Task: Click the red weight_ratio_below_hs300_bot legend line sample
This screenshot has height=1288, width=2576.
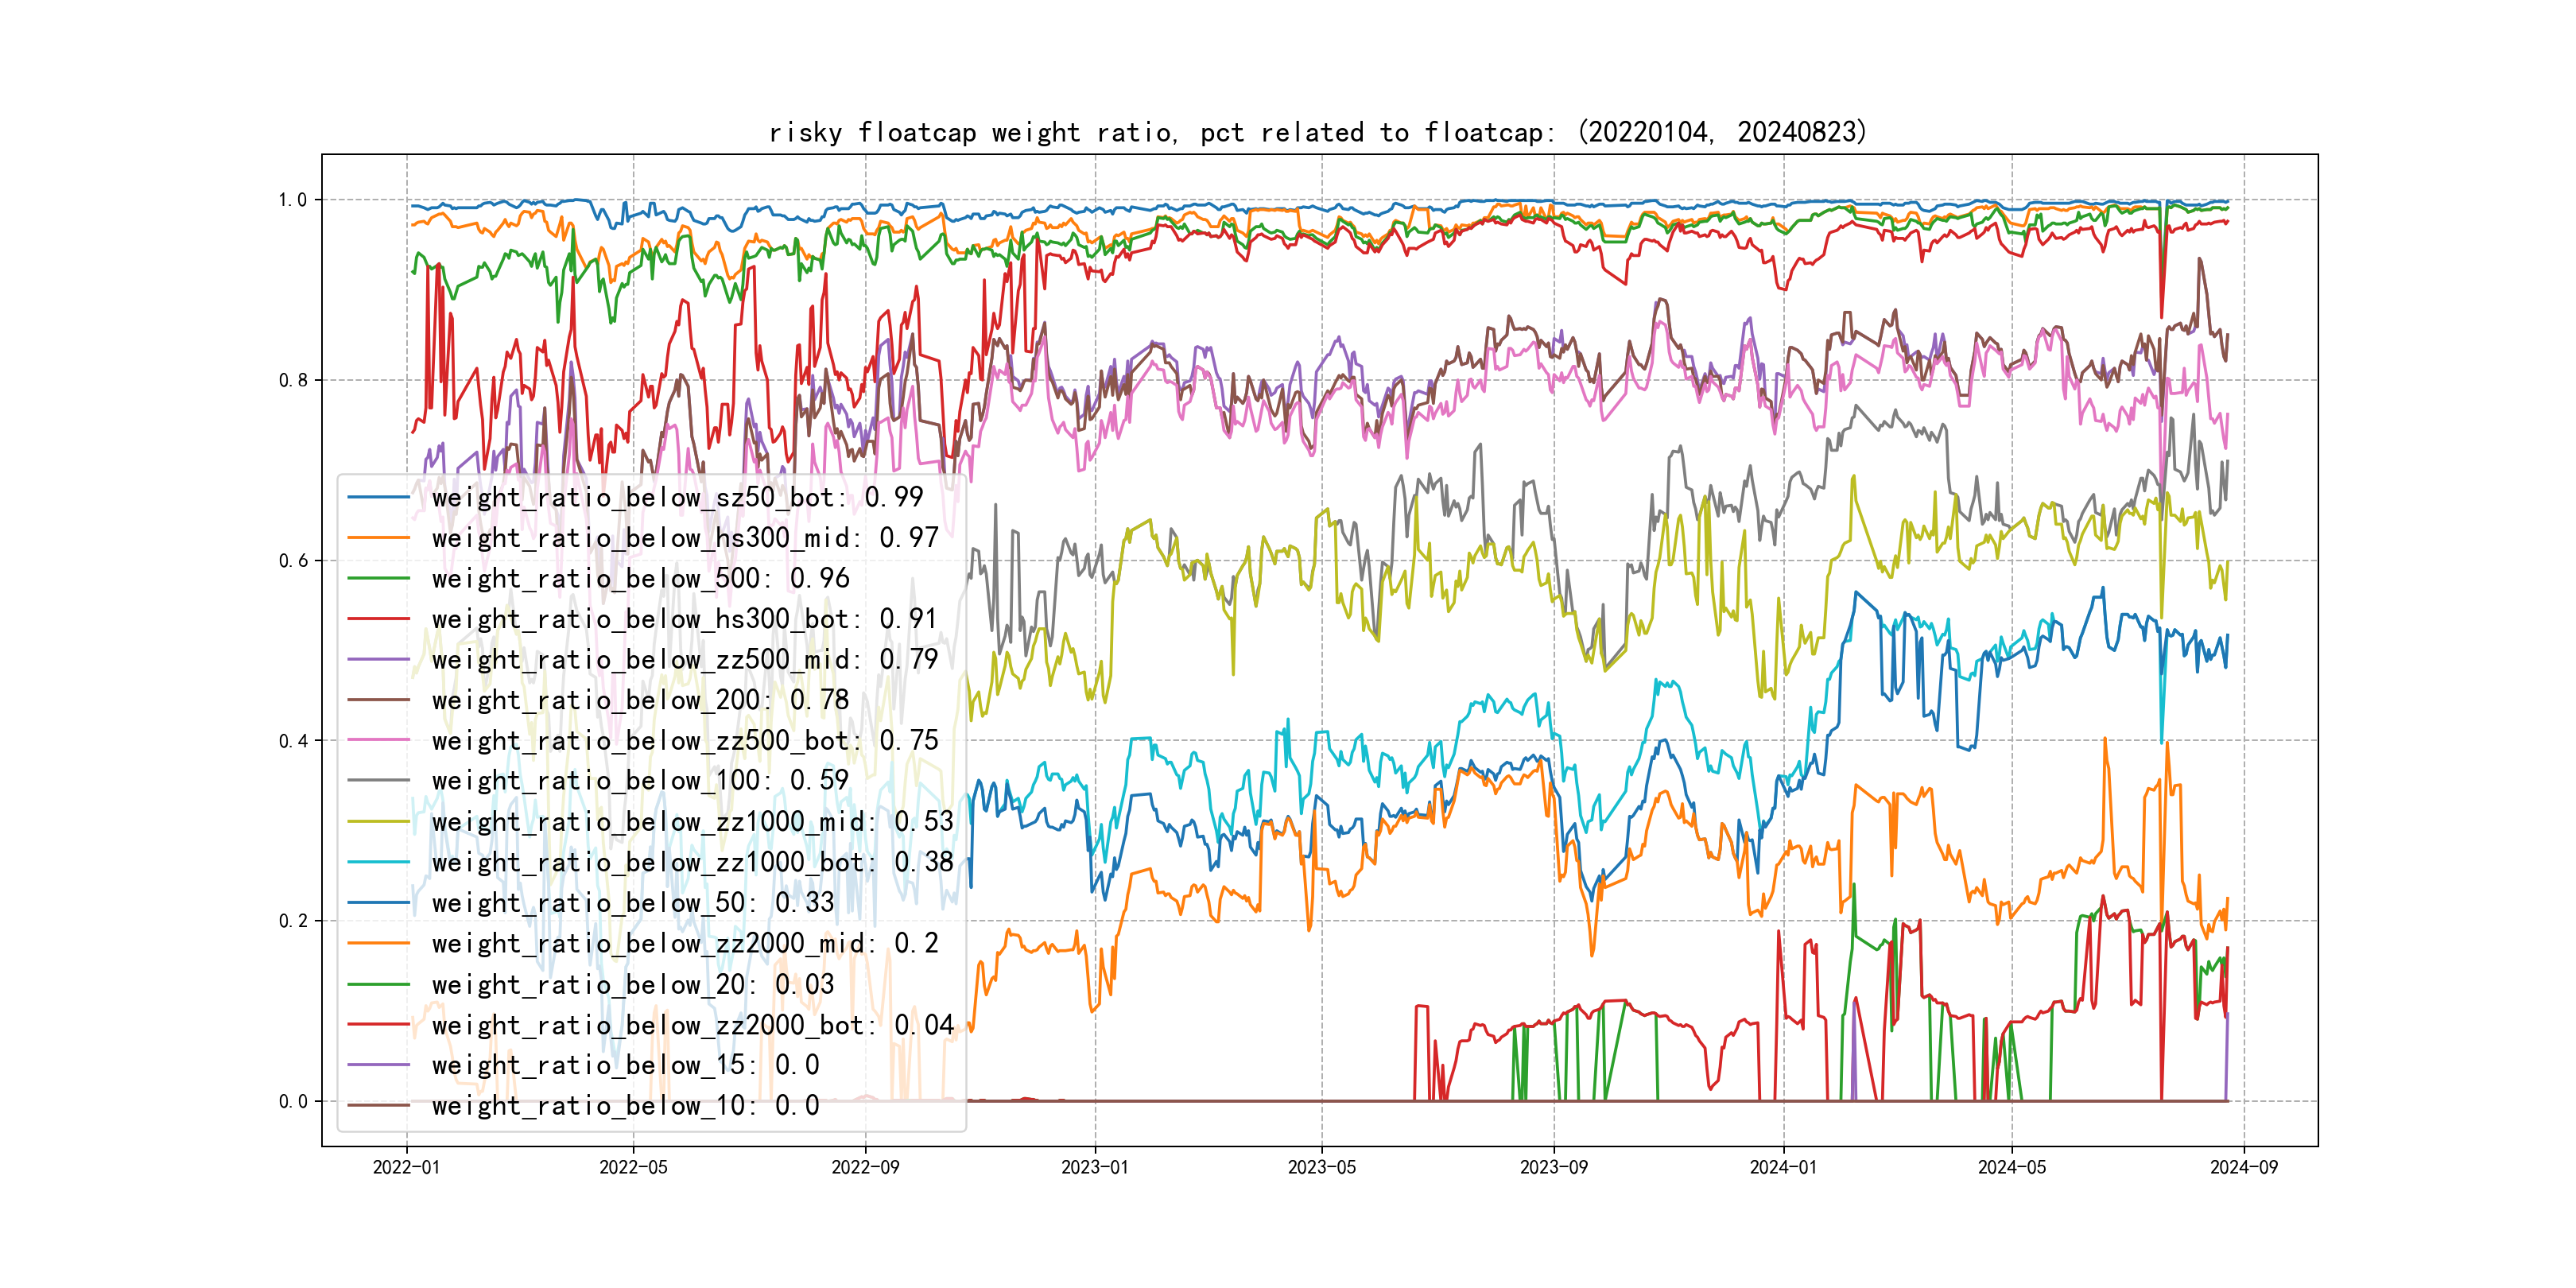Action: [379, 619]
